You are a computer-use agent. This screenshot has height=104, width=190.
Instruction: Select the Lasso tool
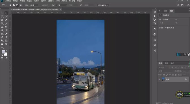2,16
